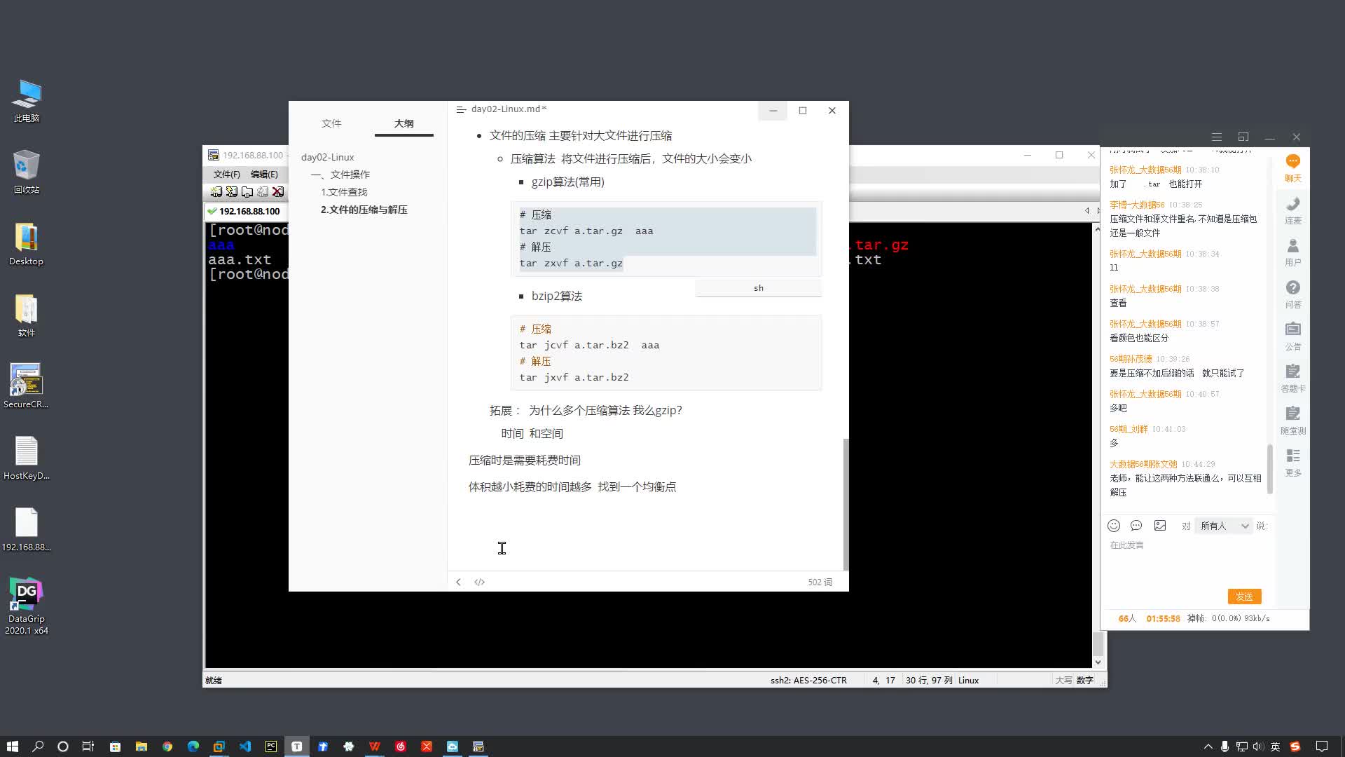
Task: Click the Typora document vertical scrollbar
Action: click(x=846, y=504)
